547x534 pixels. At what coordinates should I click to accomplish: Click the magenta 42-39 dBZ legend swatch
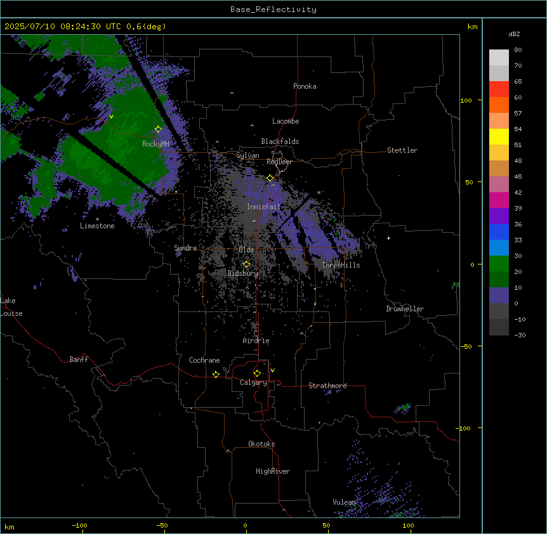[x=499, y=200]
